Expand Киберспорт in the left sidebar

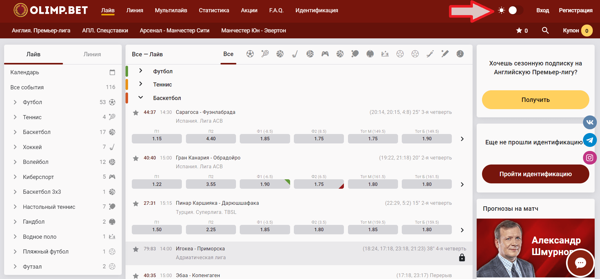(15, 177)
